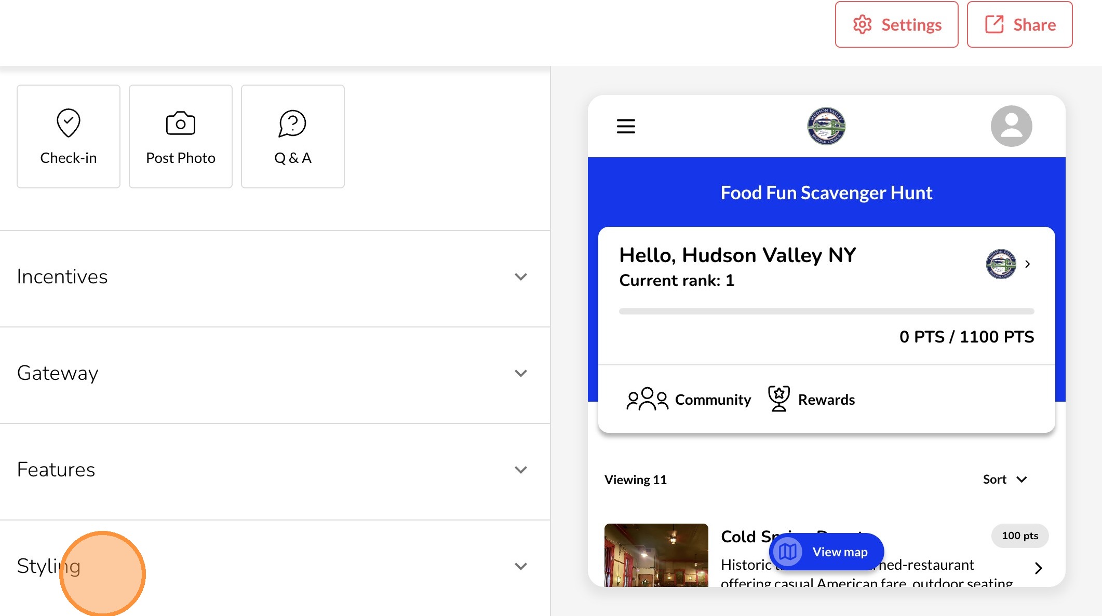Click the Cold Spring restaurant thumbnail
1102x616 pixels.
(656, 555)
